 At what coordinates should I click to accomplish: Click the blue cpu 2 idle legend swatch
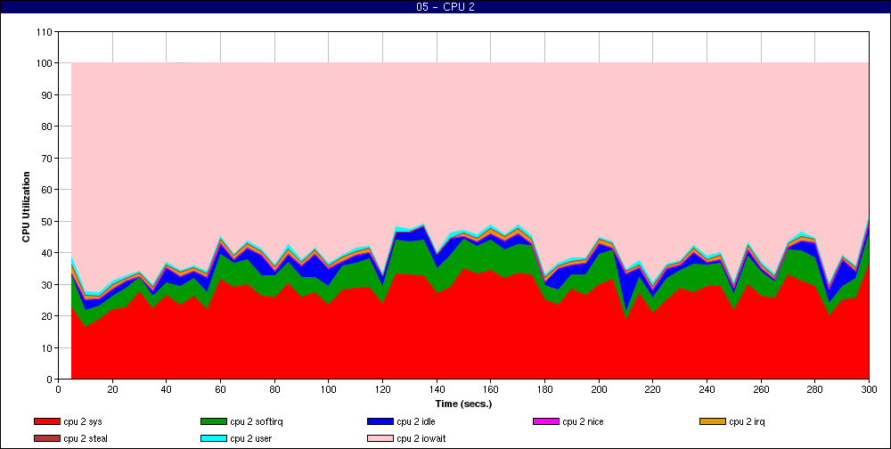click(380, 421)
